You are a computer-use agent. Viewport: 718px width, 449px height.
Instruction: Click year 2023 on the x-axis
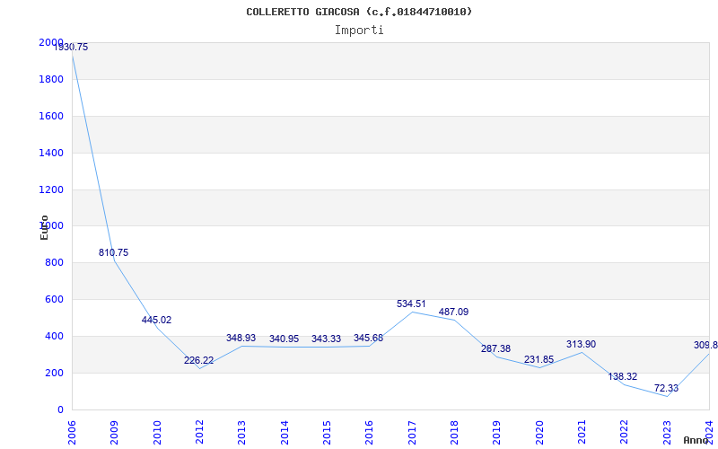click(667, 432)
